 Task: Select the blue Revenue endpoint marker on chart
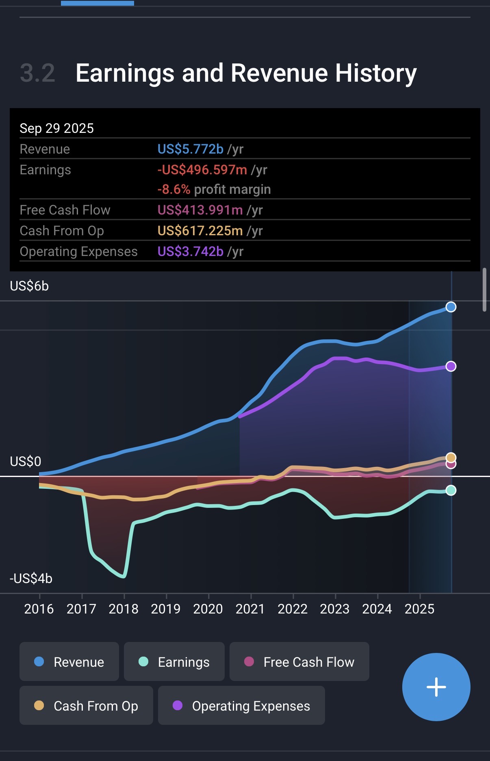(x=451, y=307)
